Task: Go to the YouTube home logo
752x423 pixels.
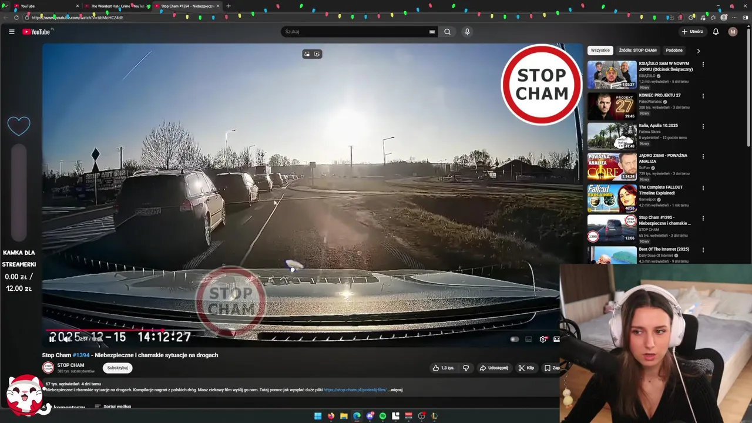Action: click(36, 32)
